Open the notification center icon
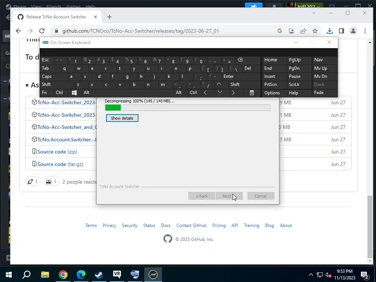This screenshot has width=376, height=282. pyautogui.click(x=365, y=275)
